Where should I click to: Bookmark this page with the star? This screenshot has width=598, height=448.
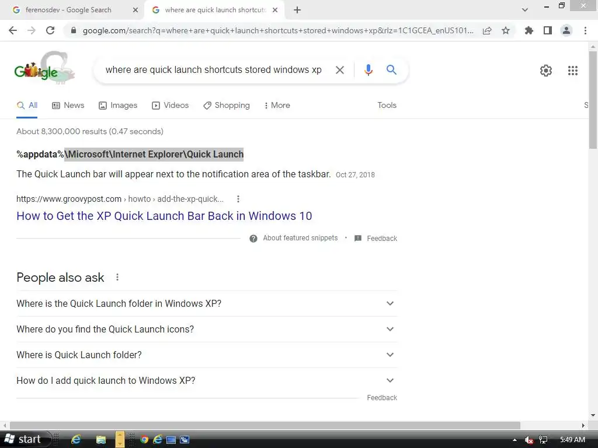pos(506,30)
